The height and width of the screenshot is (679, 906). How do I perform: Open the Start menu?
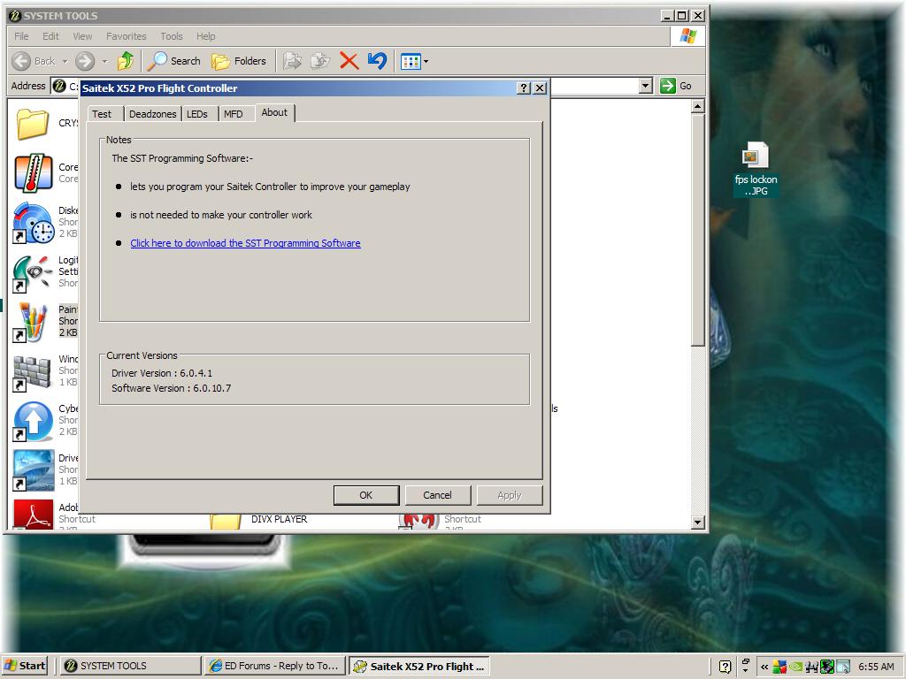click(x=25, y=666)
